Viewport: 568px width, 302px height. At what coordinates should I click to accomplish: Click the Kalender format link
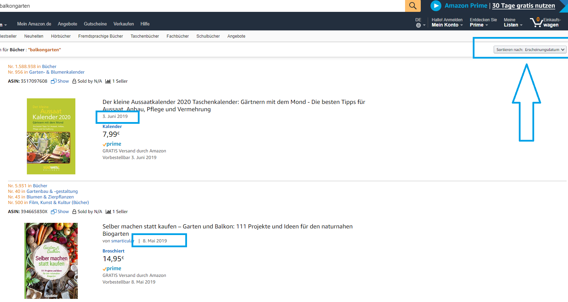[x=112, y=126]
